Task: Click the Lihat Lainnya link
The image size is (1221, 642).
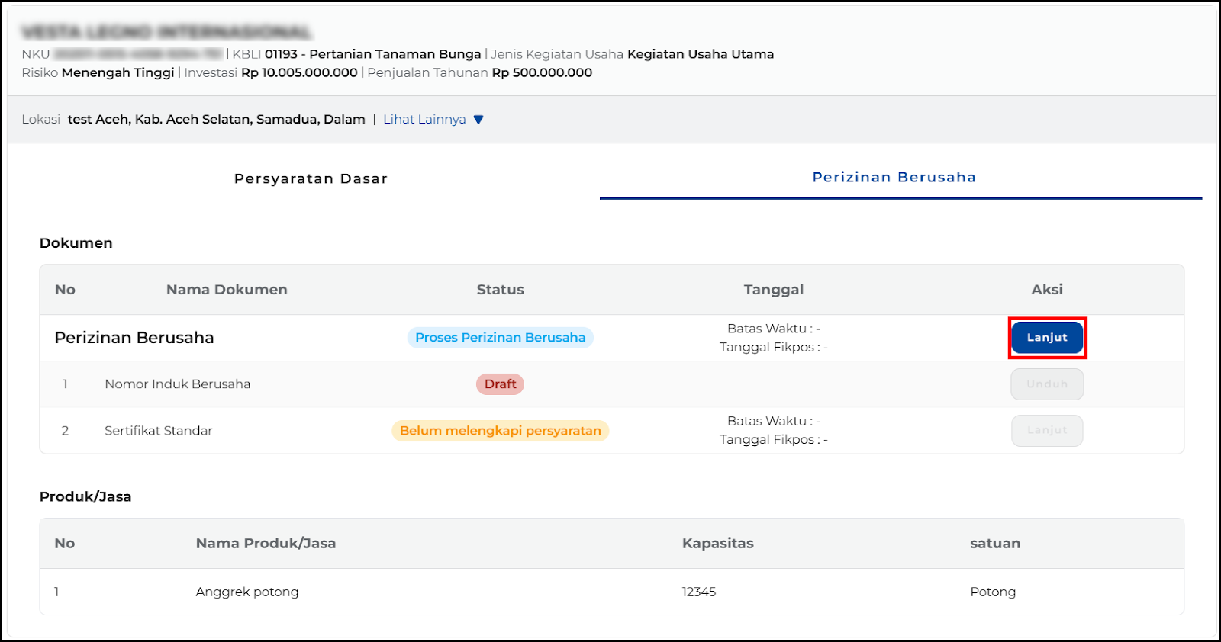Action: coord(424,120)
